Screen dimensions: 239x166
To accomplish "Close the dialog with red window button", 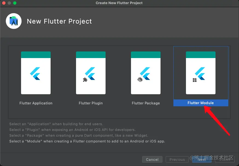I will tap(4, 3).
